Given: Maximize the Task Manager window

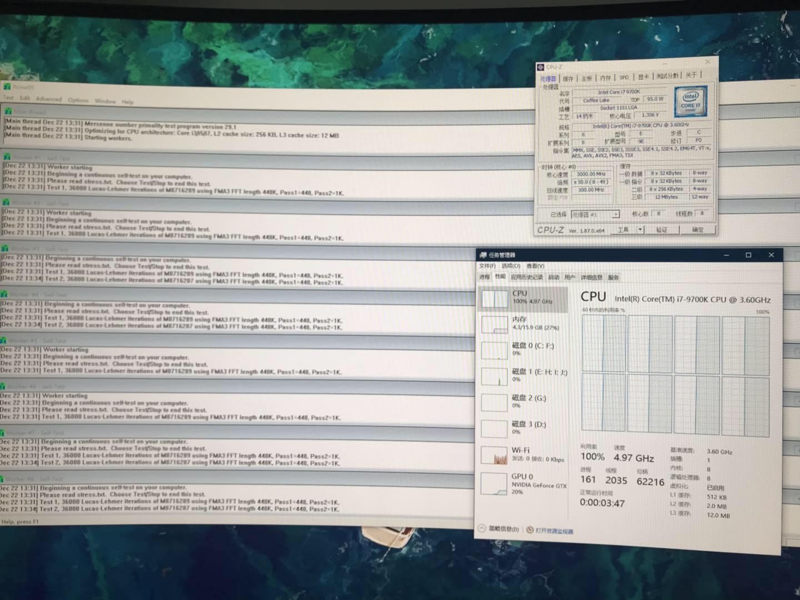Looking at the screenshot, I should pyautogui.click(x=748, y=255).
